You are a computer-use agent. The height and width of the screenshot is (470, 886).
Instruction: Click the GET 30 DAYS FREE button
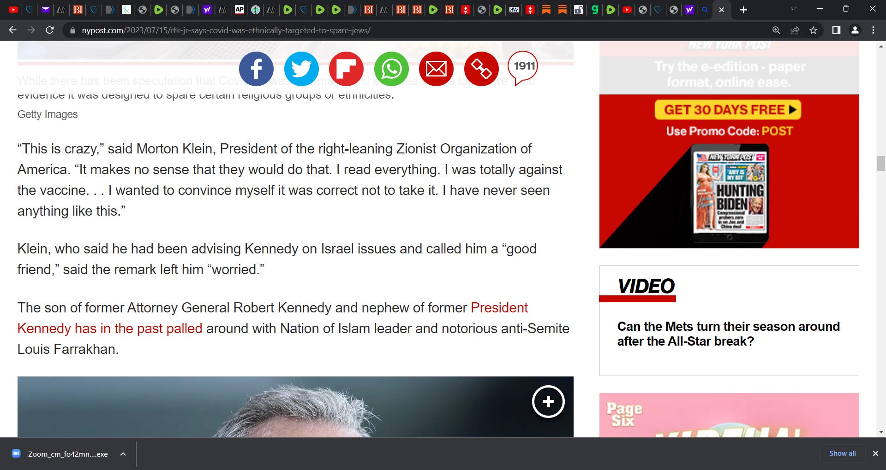728,110
